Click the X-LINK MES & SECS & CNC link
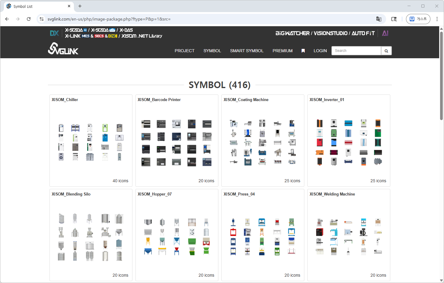The width and height of the screenshot is (444, 283). pyautogui.click(x=91, y=36)
